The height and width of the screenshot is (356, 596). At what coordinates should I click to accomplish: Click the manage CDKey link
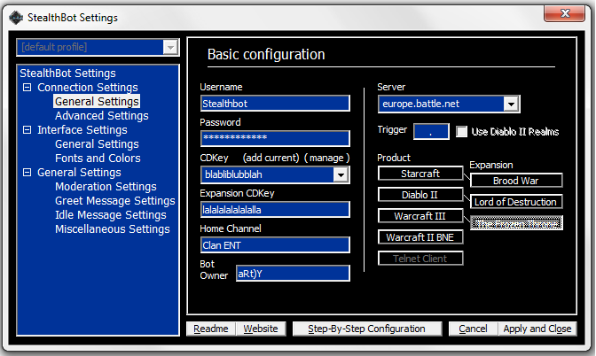326,157
